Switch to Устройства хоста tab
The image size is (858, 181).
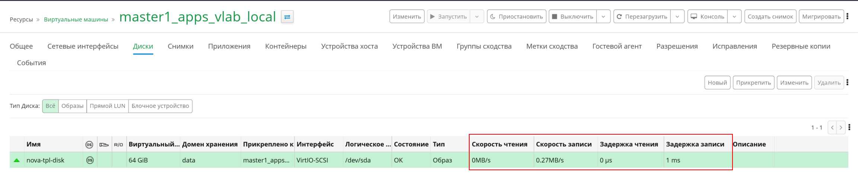pos(349,46)
